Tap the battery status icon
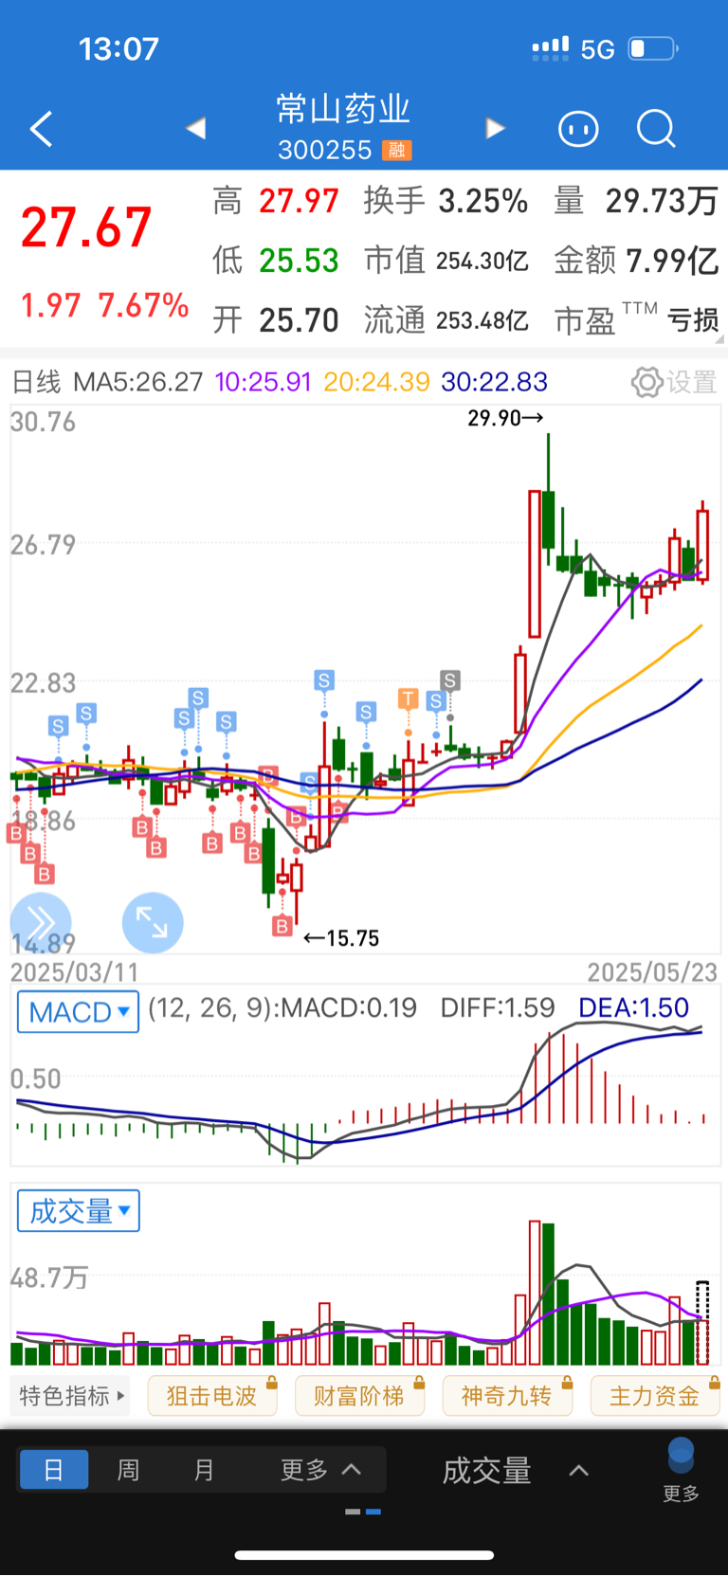728x1576 pixels. point(653,48)
